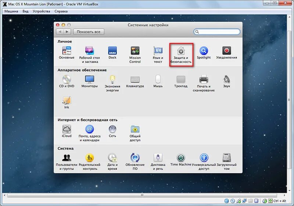Open the Dock preferences icon
This screenshot has width=294, height=206.
[x=112, y=53]
